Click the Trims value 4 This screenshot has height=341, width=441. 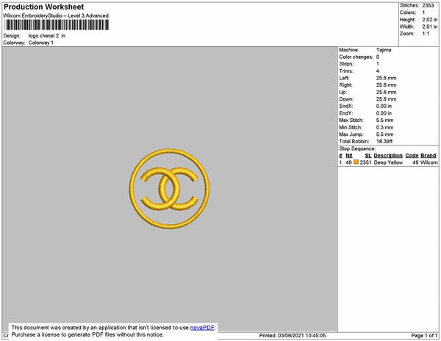(x=378, y=71)
